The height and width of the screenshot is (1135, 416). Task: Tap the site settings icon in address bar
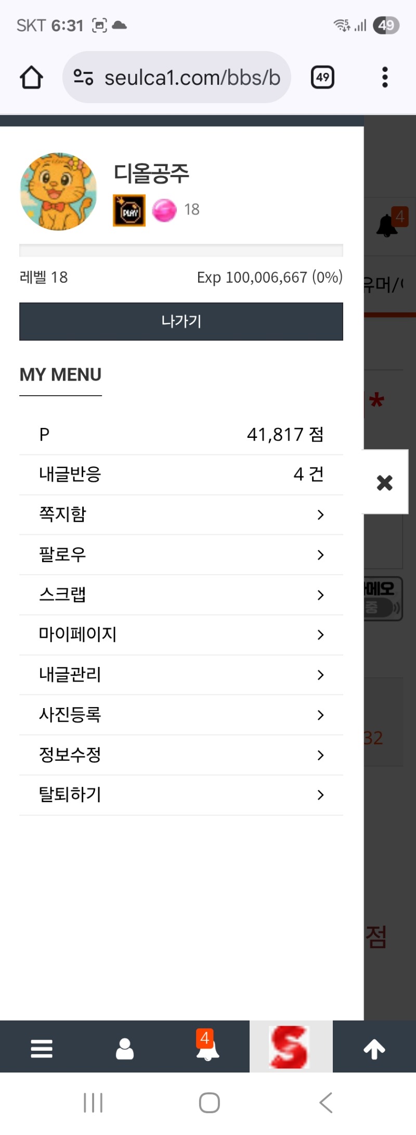[83, 78]
